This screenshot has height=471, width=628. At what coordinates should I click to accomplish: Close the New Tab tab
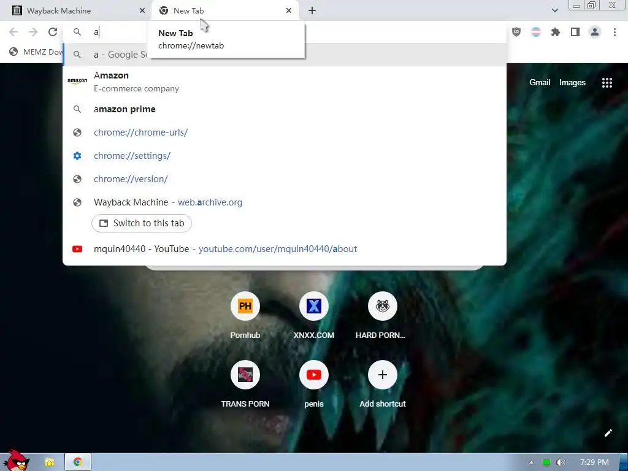289,11
